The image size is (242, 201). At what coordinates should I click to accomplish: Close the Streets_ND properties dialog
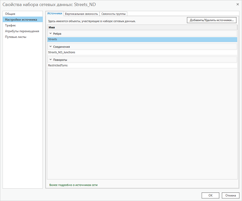tap(238, 4)
